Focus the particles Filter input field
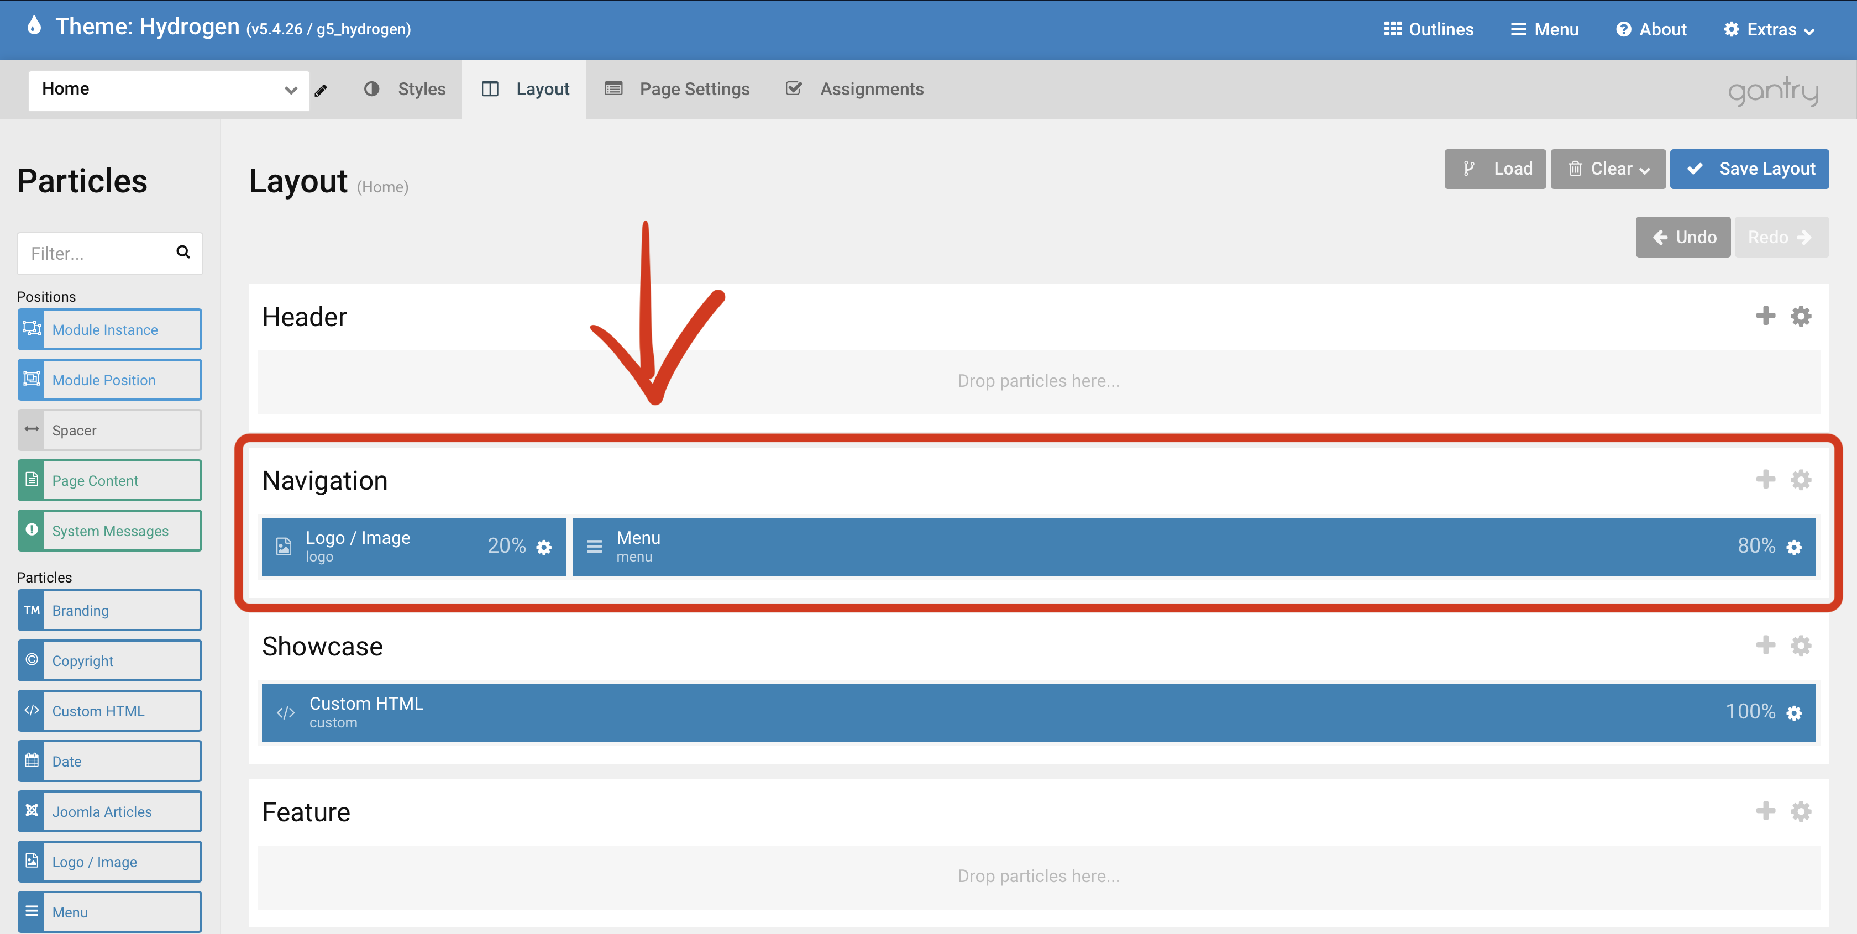Viewport: 1857px width, 934px height. click(x=109, y=253)
